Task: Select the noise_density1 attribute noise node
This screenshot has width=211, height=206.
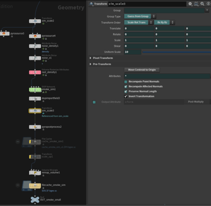Action: pyautogui.click(x=35, y=46)
